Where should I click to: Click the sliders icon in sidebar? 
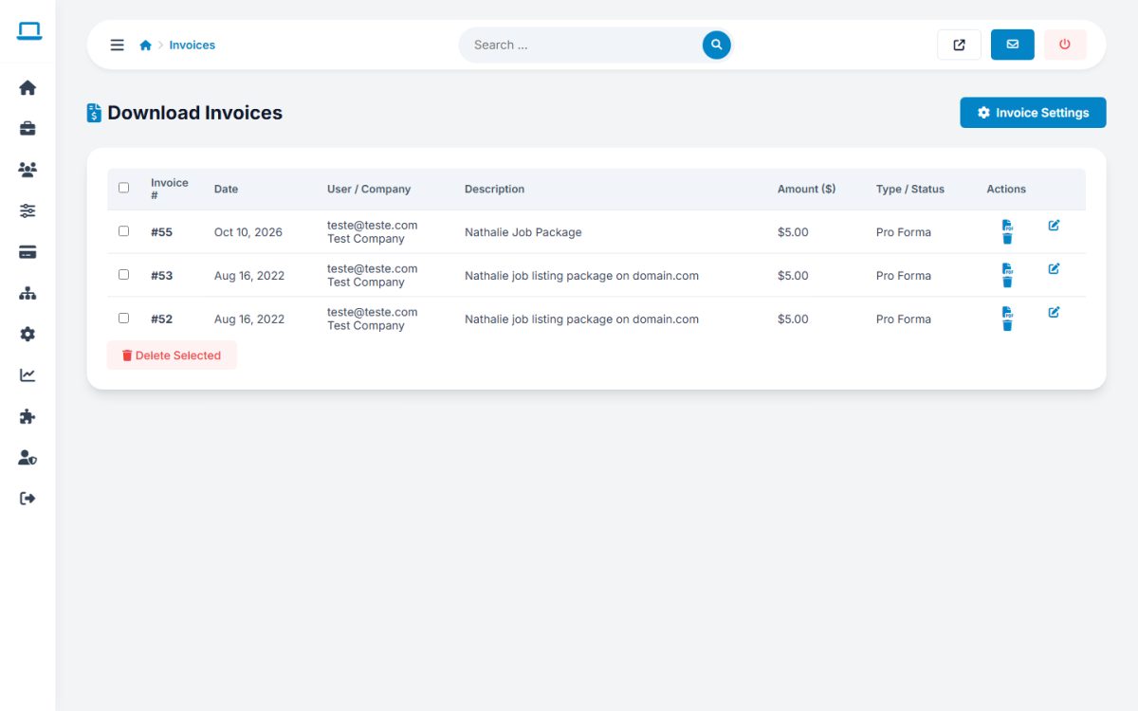pyautogui.click(x=28, y=210)
